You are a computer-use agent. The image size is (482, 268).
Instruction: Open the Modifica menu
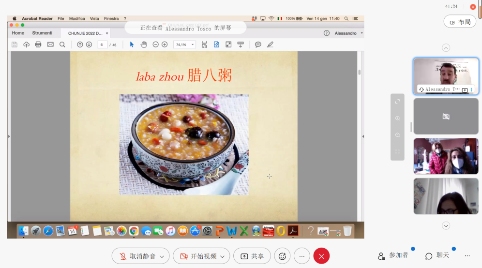(77, 18)
